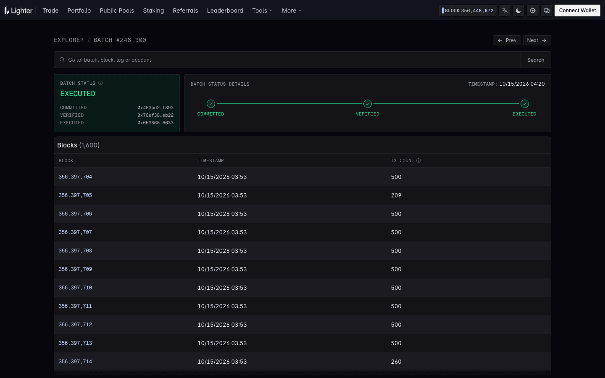This screenshot has height=378, width=605.
Task: Open block 356,397,705
Action: coord(75,195)
